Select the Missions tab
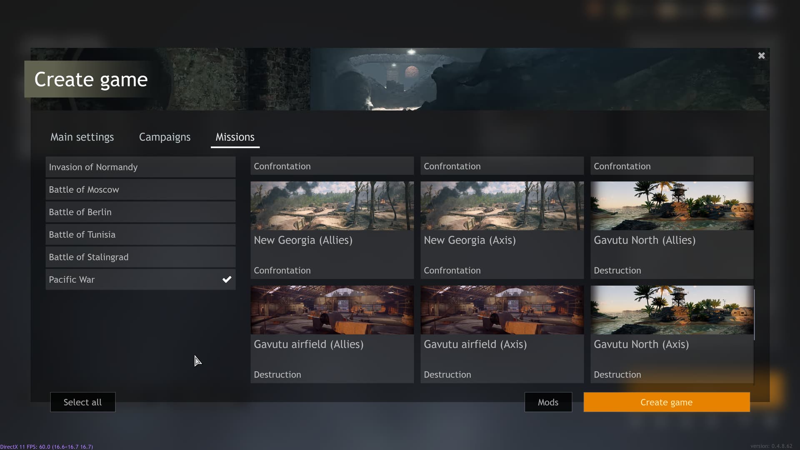The image size is (800, 450). (x=235, y=137)
